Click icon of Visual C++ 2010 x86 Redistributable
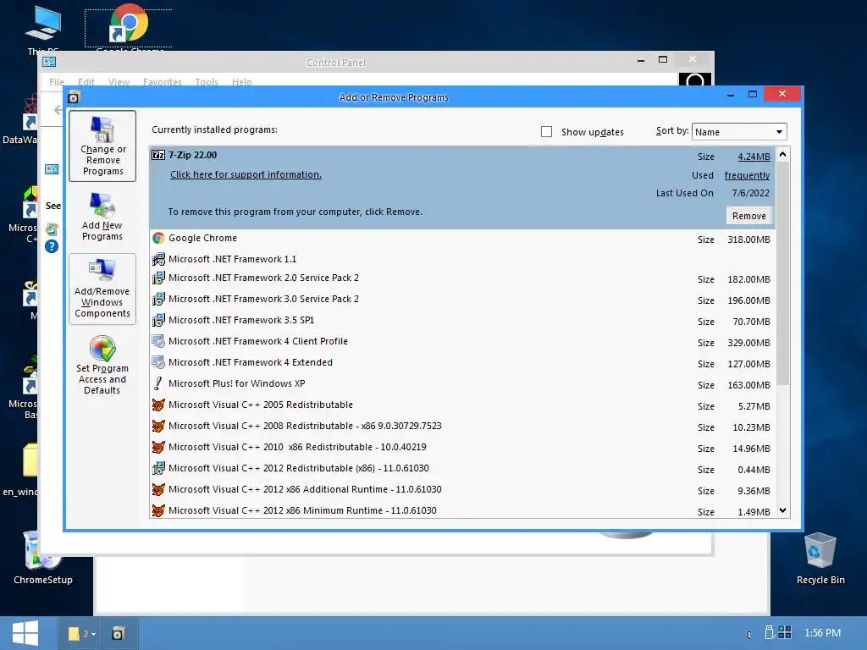The width and height of the screenshot is (867, 650). [158, 447]
